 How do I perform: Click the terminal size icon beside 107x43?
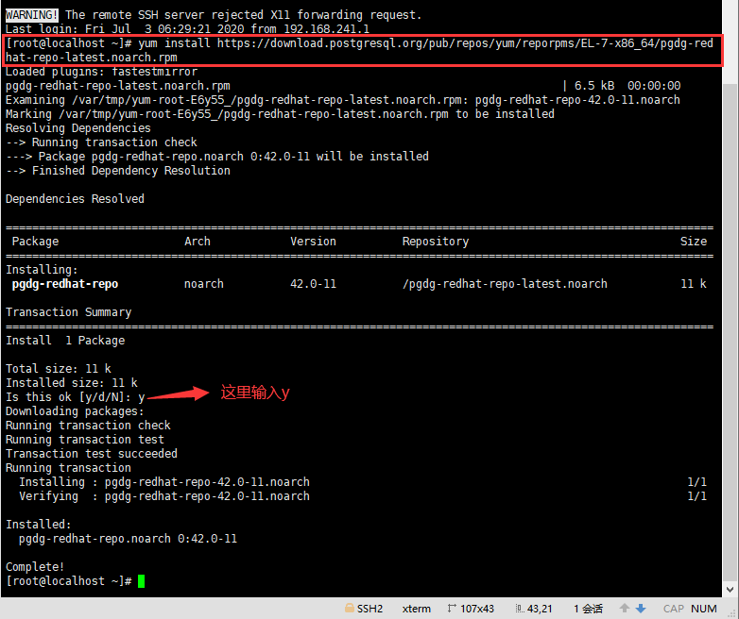[452, 609]
